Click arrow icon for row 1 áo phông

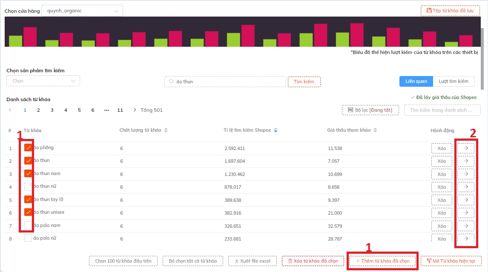(x=466, y=148)
